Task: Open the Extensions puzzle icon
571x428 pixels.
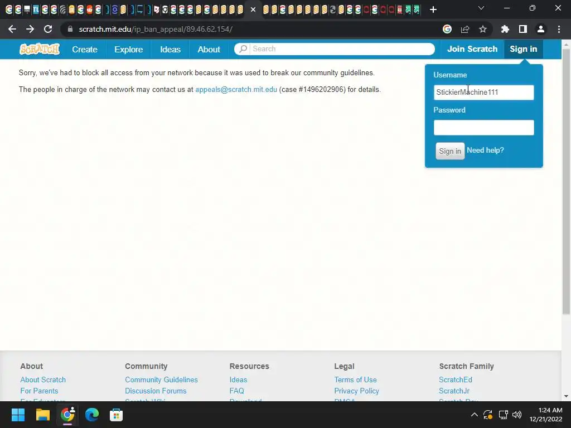Action: click(x=505, y=29)
